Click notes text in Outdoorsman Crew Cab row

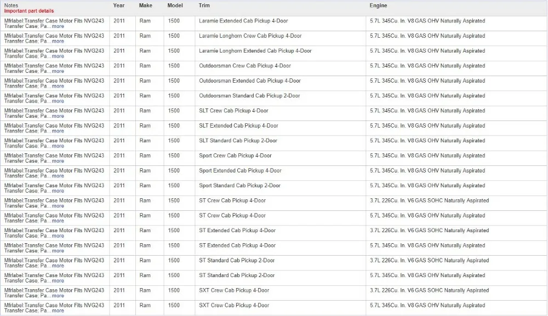click(54, 68)
